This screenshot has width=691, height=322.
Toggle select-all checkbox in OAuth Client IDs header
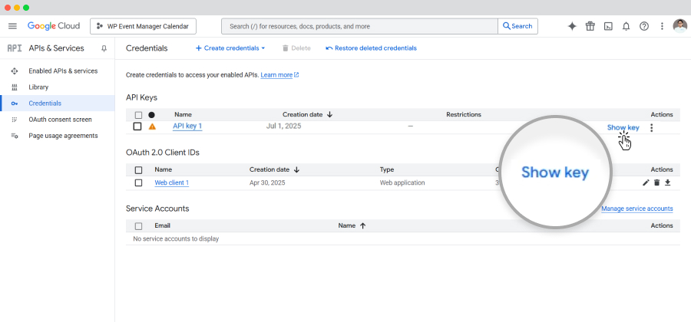(138, 169)
